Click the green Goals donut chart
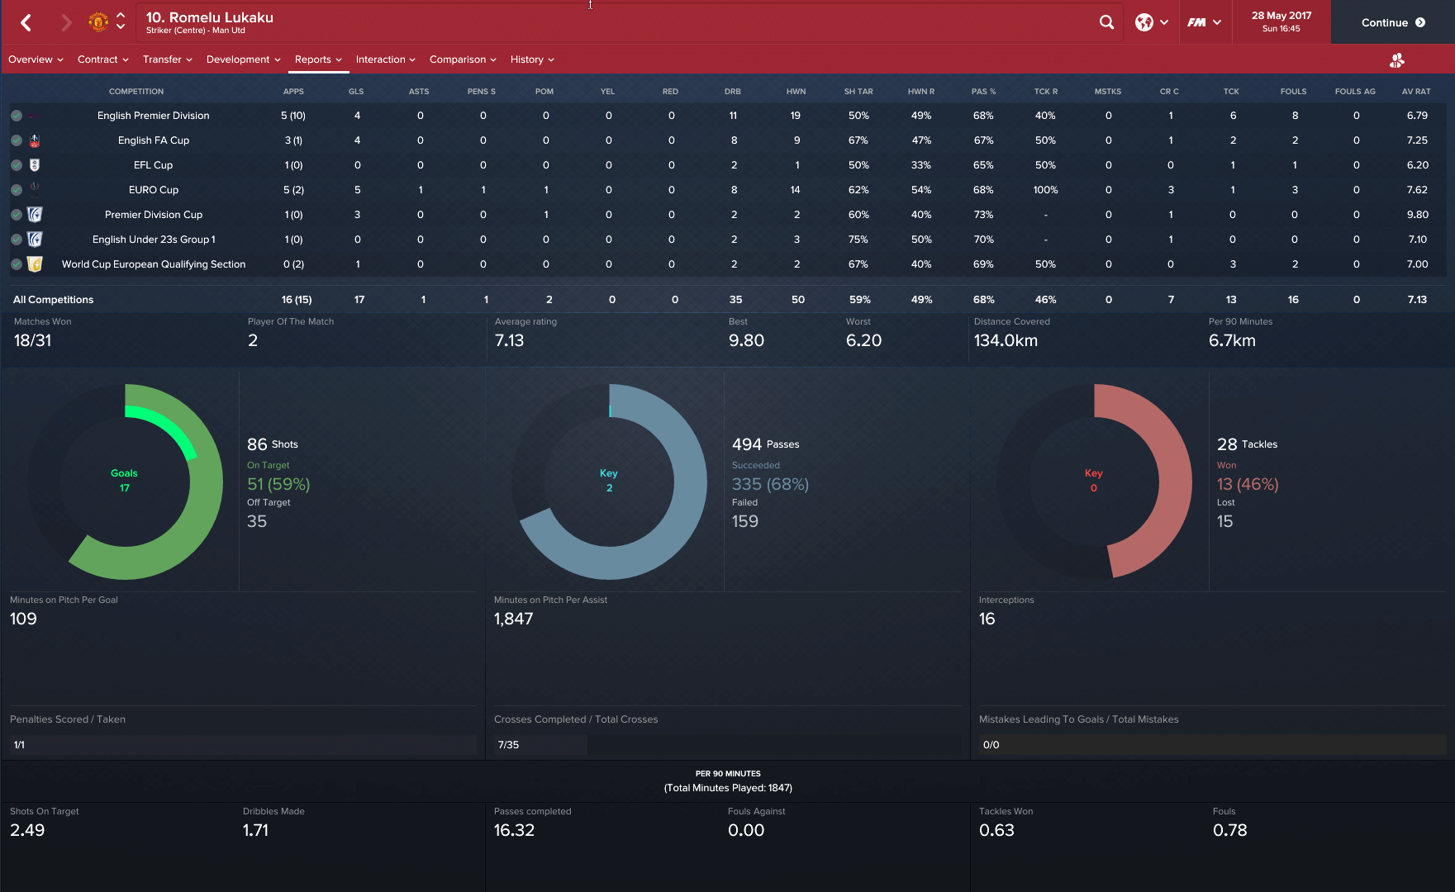 pyautogui.click(x=125, y=482)
